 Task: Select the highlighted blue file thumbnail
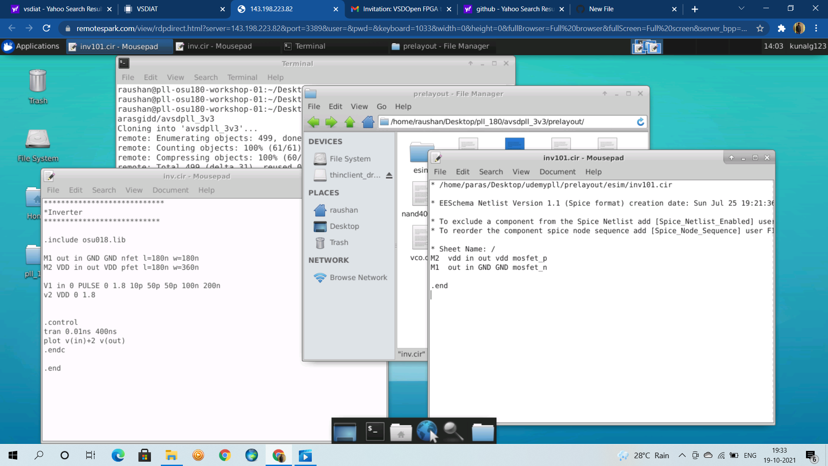[514, 144]
